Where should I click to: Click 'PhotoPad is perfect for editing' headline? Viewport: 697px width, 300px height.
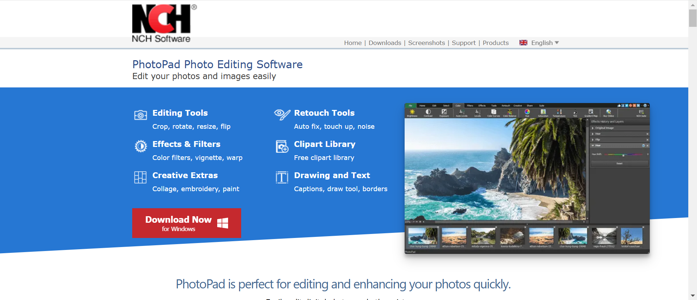click(343, 284)
